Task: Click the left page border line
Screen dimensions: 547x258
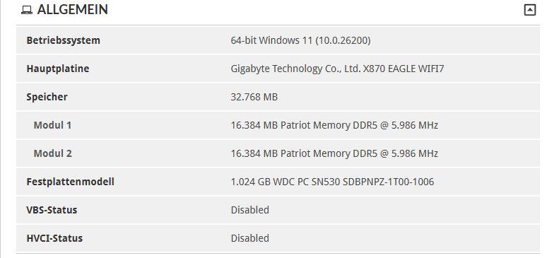Action: [1, 129]
